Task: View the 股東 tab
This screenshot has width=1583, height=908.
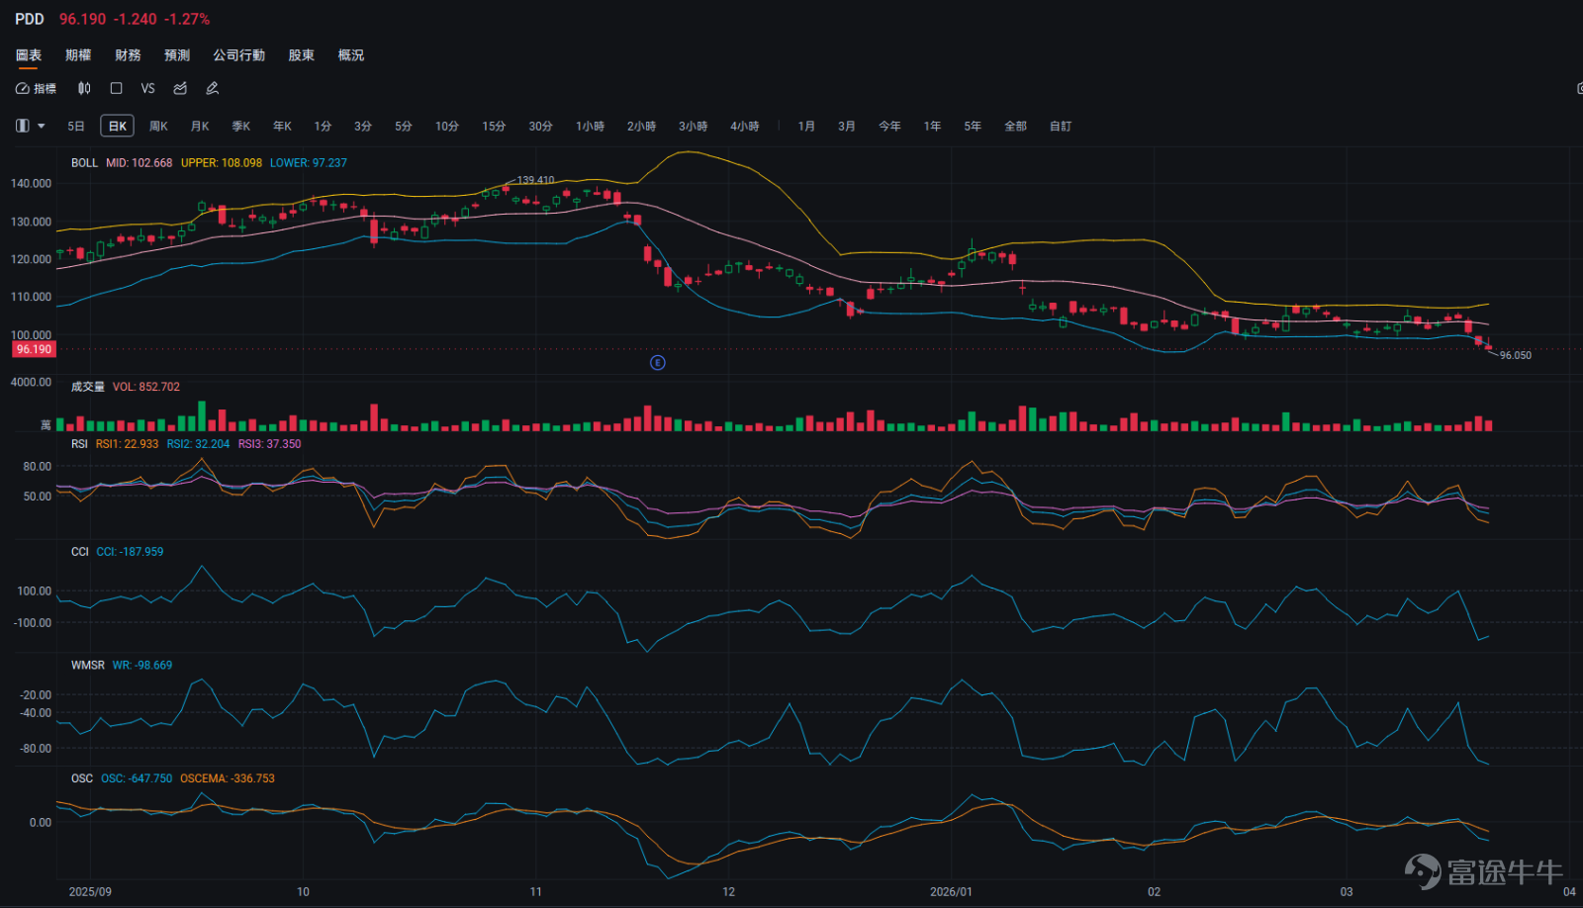Action: pyautogui.click(x=301, y=55)
